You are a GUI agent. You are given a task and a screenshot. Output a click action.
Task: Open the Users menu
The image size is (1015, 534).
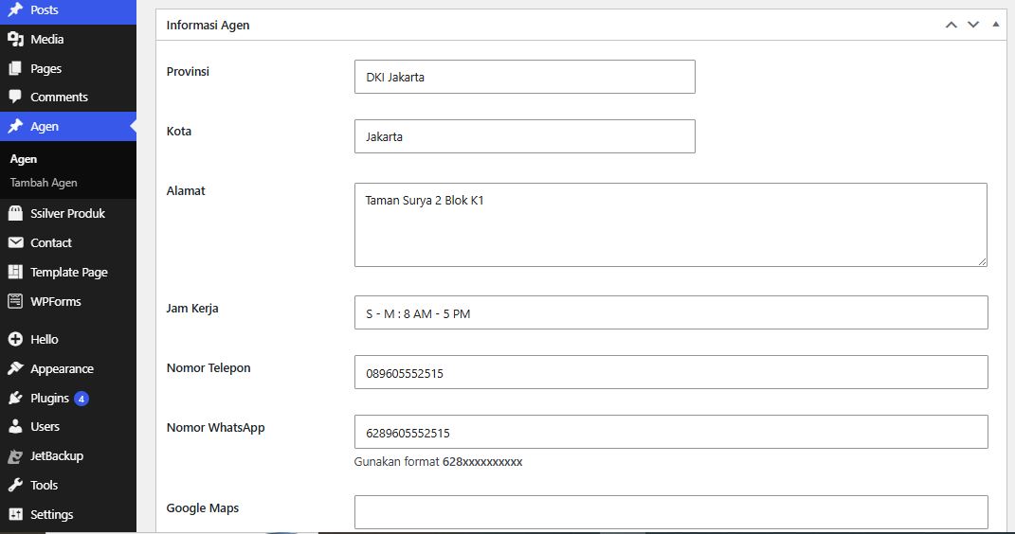tap(68, 427)
